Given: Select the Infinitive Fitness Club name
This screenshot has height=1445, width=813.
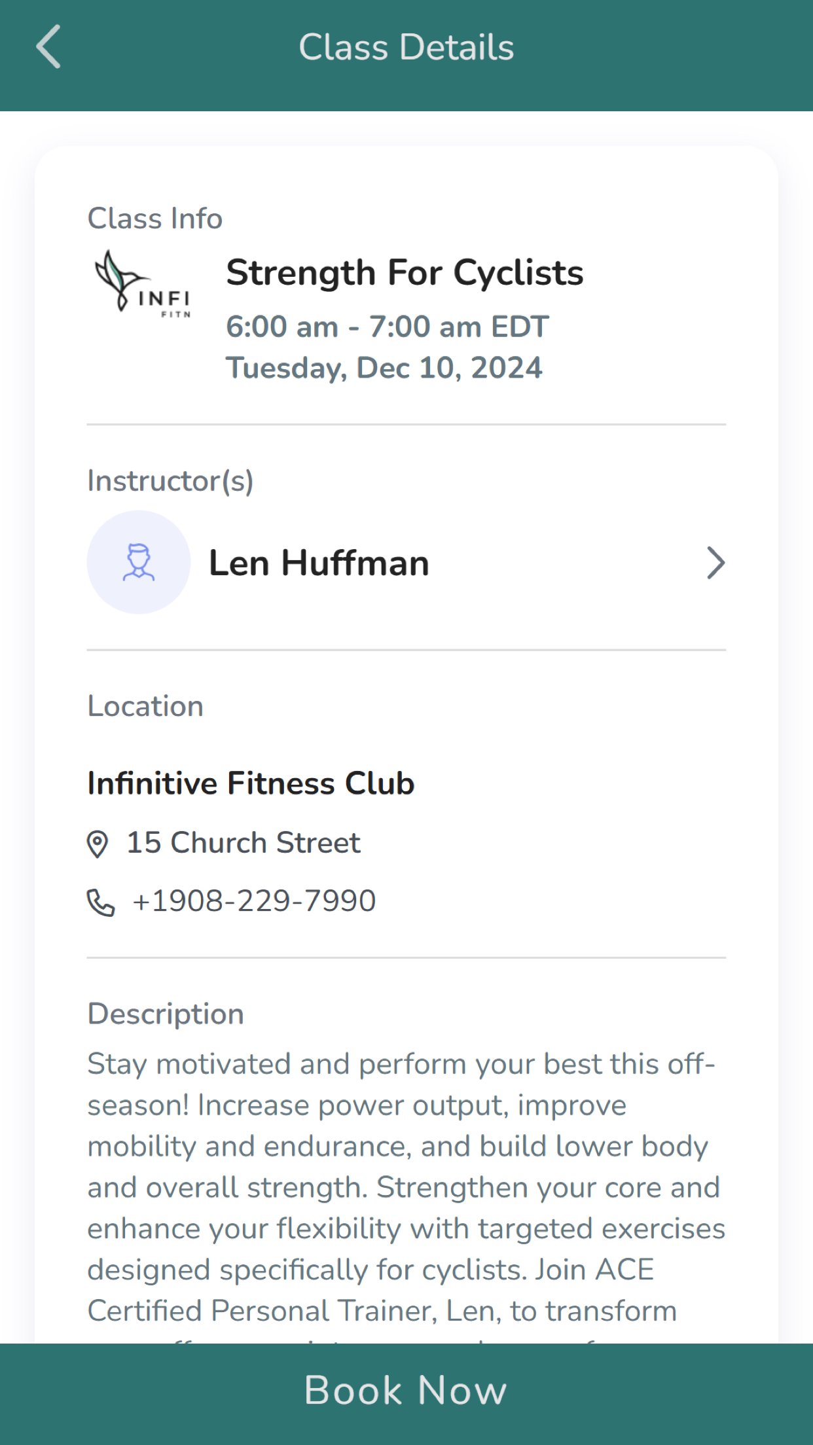Looking at the screenshot, I should pos(251,783).
